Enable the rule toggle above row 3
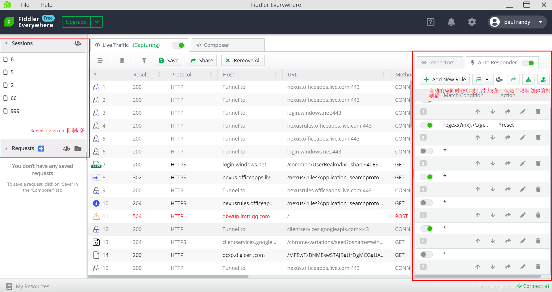 [426, 151]
